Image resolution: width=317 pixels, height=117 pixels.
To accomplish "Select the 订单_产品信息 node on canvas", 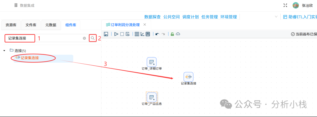I will tap(152, 97).
